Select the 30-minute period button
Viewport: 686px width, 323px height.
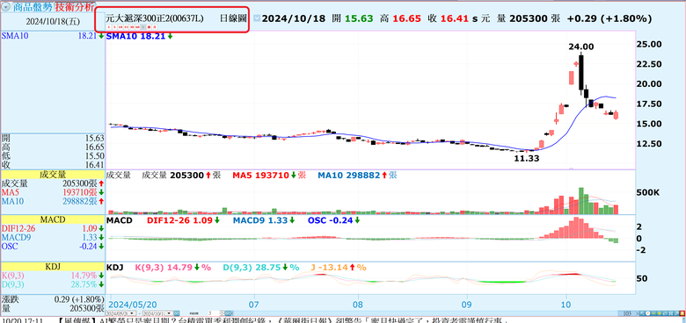132,27
